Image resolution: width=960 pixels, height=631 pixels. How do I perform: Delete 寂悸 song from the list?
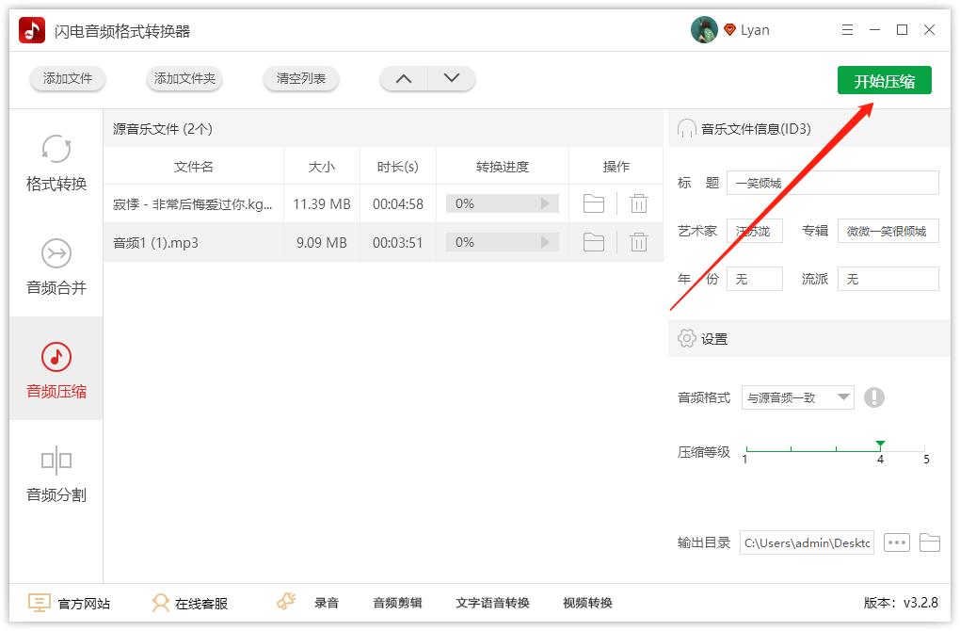point(639,203)
